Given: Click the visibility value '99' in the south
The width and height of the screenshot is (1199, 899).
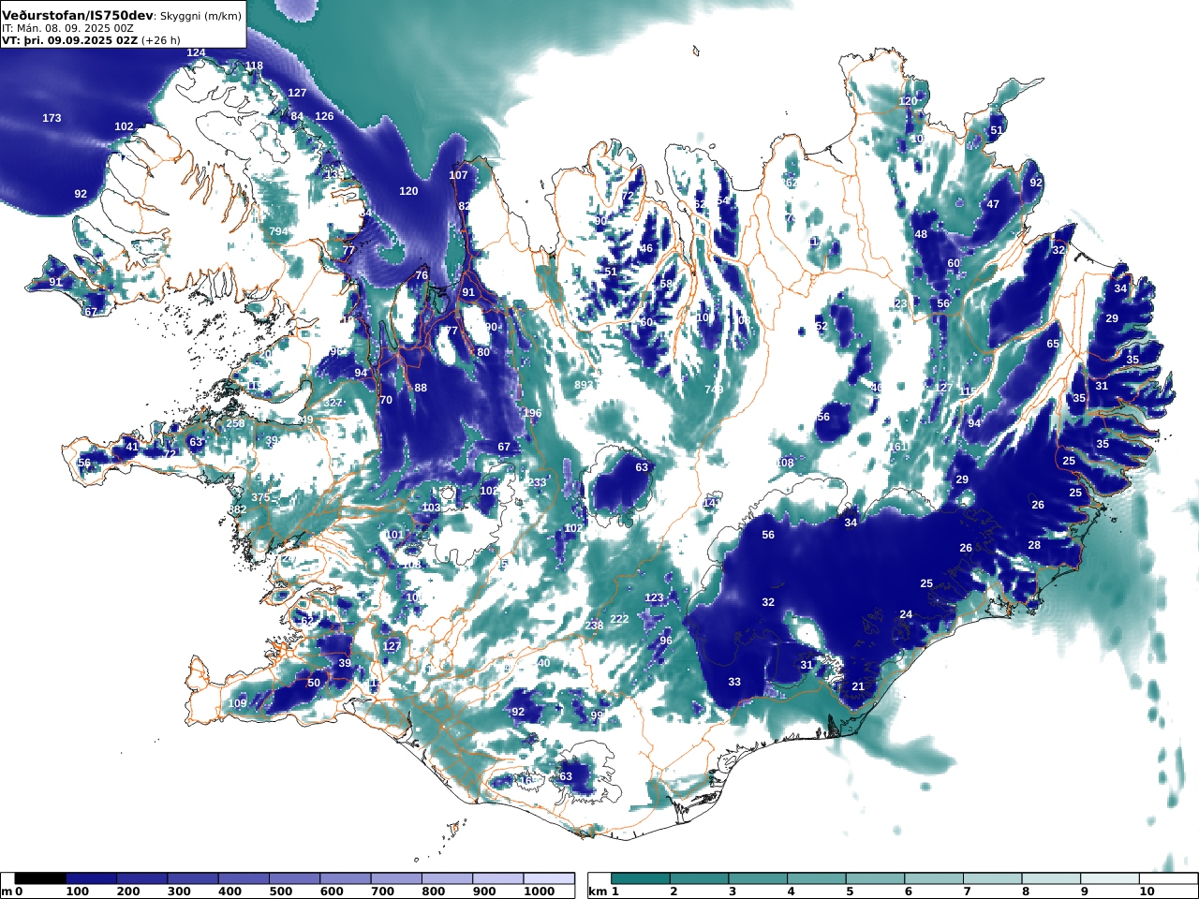Looking at the screenshot, I should coord(597,715).
